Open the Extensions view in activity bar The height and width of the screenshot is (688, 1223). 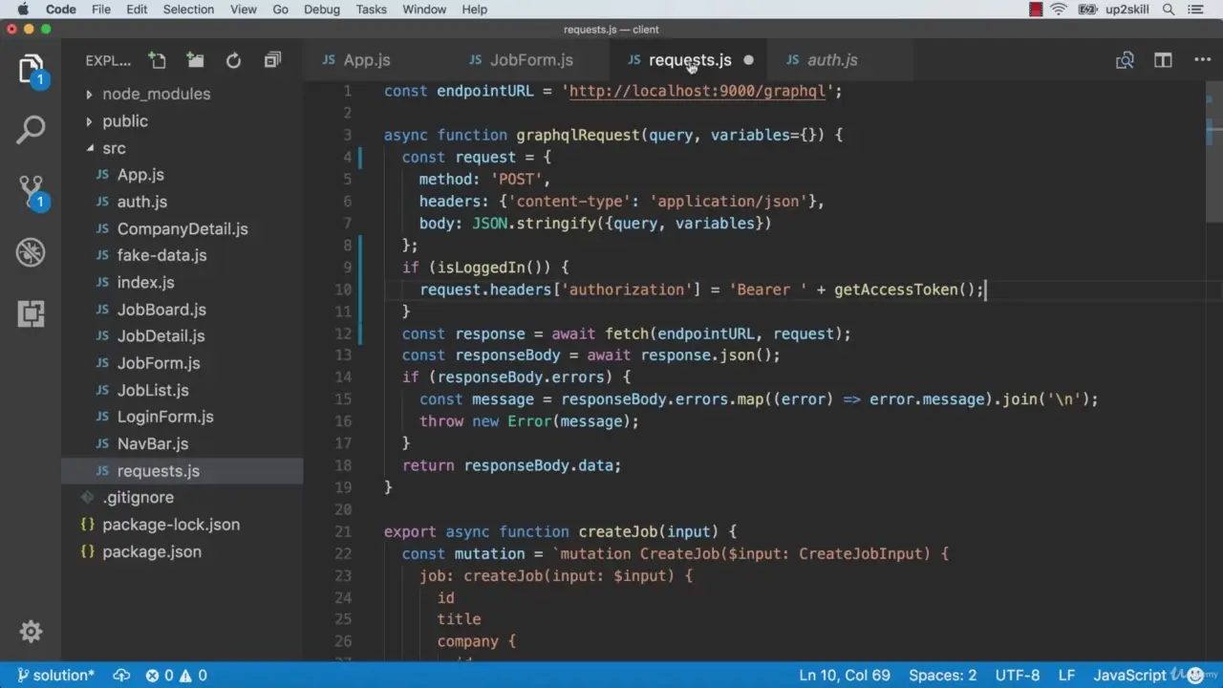click(31, 313)
